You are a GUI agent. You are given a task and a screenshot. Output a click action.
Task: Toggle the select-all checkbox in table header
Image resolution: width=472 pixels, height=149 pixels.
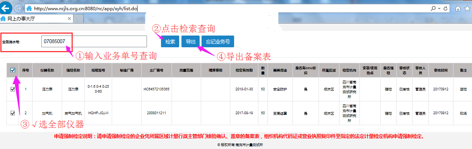coord(13,70)
